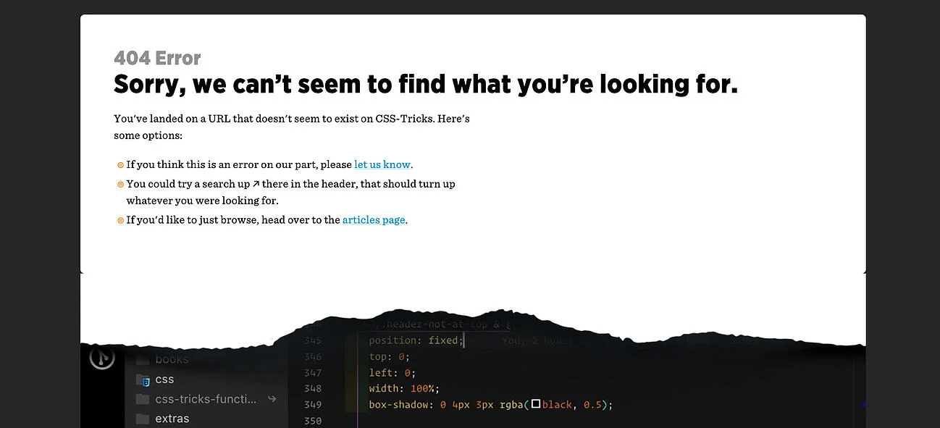Click the extras folder icon
Viewport: 940px width, 428px height.
pos(143,419)
